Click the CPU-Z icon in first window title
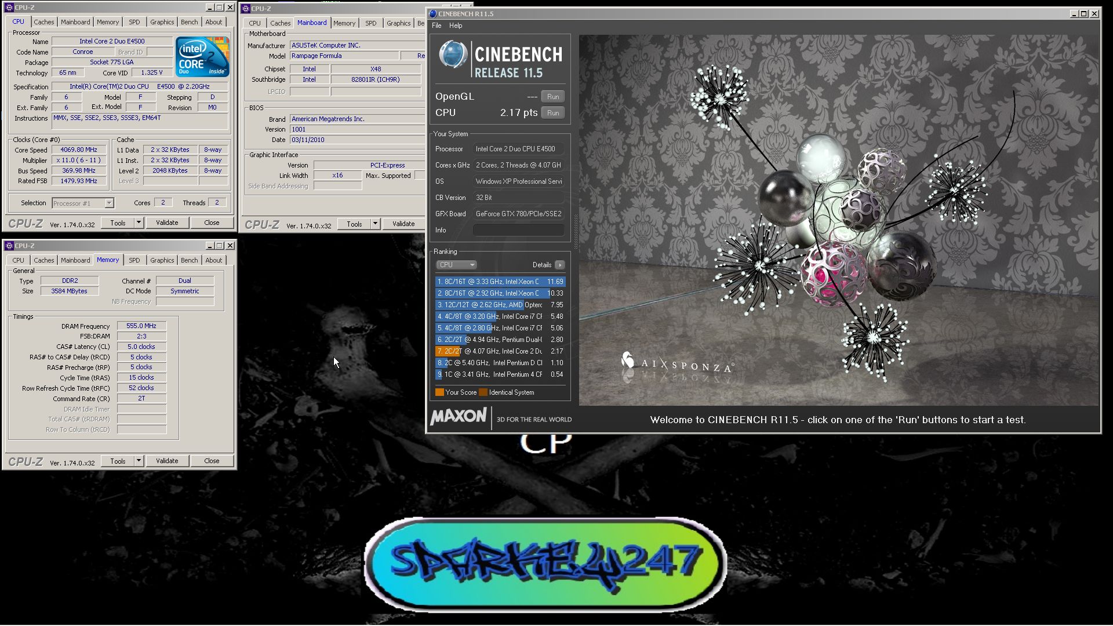Image resolution: width=1113 pixels, height=626 pixels. (9, 8)
